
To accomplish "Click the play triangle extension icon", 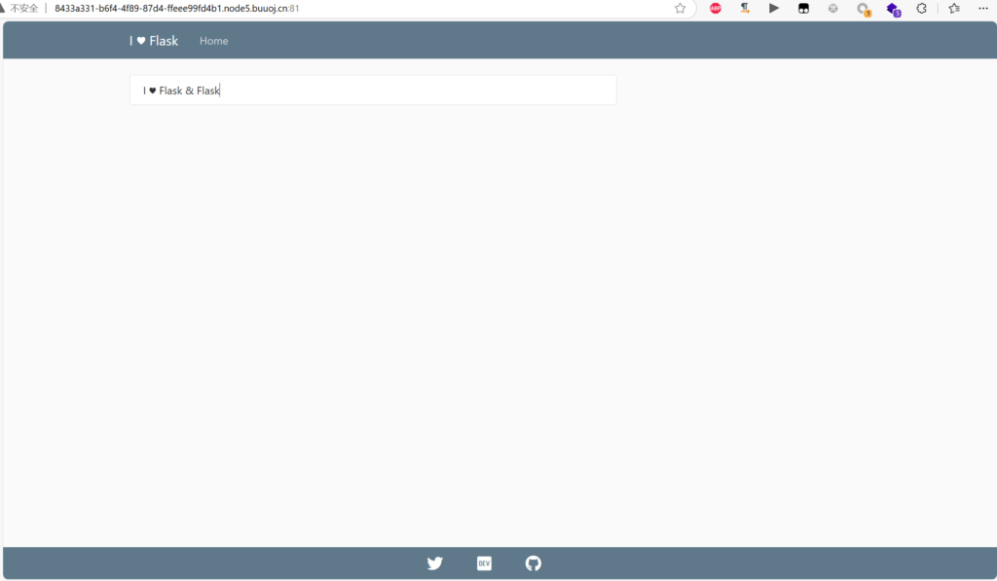I will (774, 8).
